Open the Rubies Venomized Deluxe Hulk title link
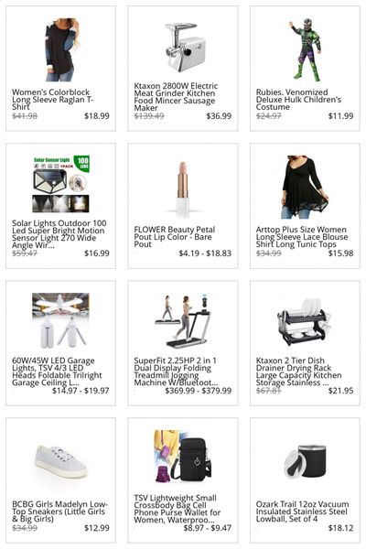366x549 pixels. pos(298,100)
